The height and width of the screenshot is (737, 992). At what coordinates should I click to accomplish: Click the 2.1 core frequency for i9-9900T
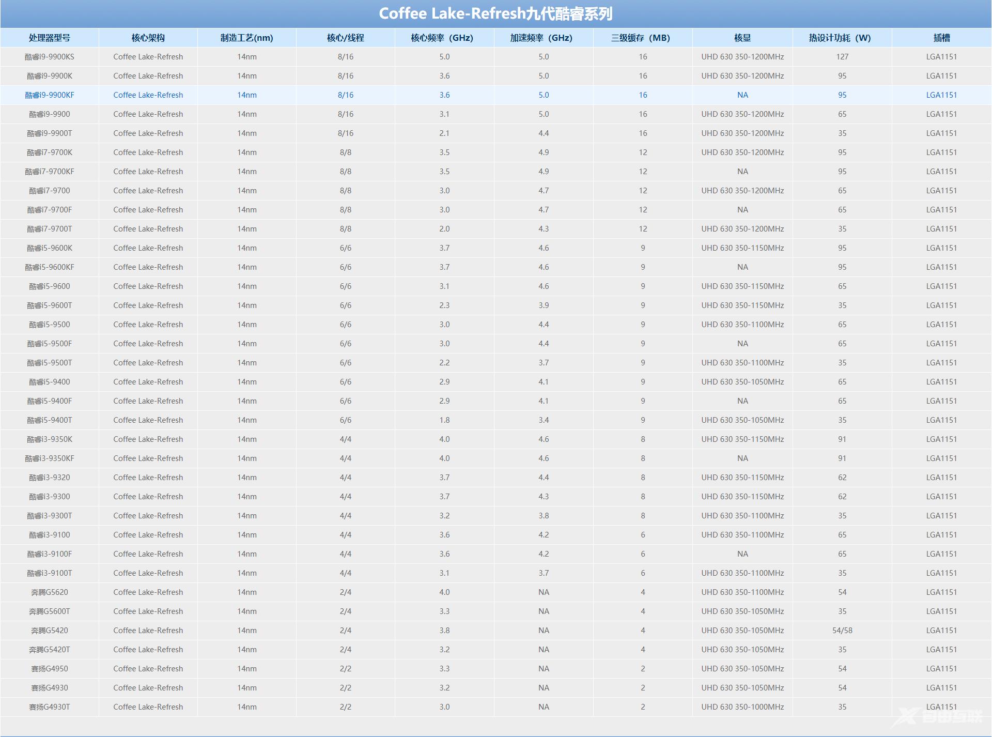tap(444, 133)
